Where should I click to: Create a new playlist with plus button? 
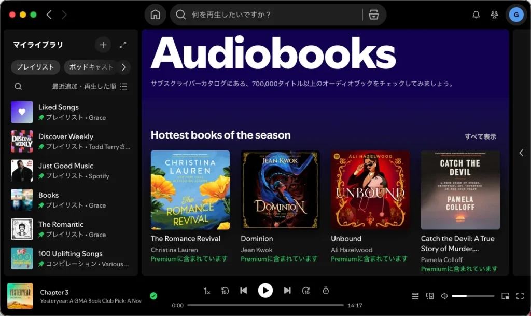103,45
